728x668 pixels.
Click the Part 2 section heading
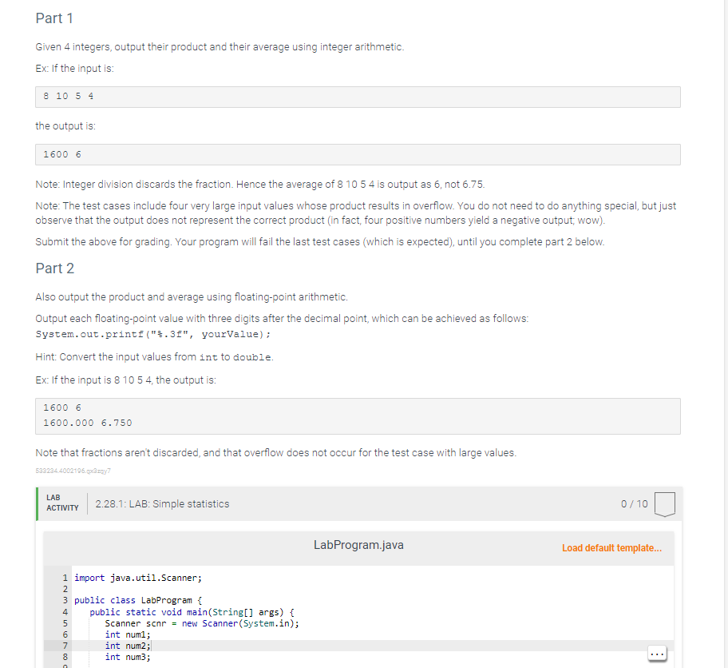point(54,268)
